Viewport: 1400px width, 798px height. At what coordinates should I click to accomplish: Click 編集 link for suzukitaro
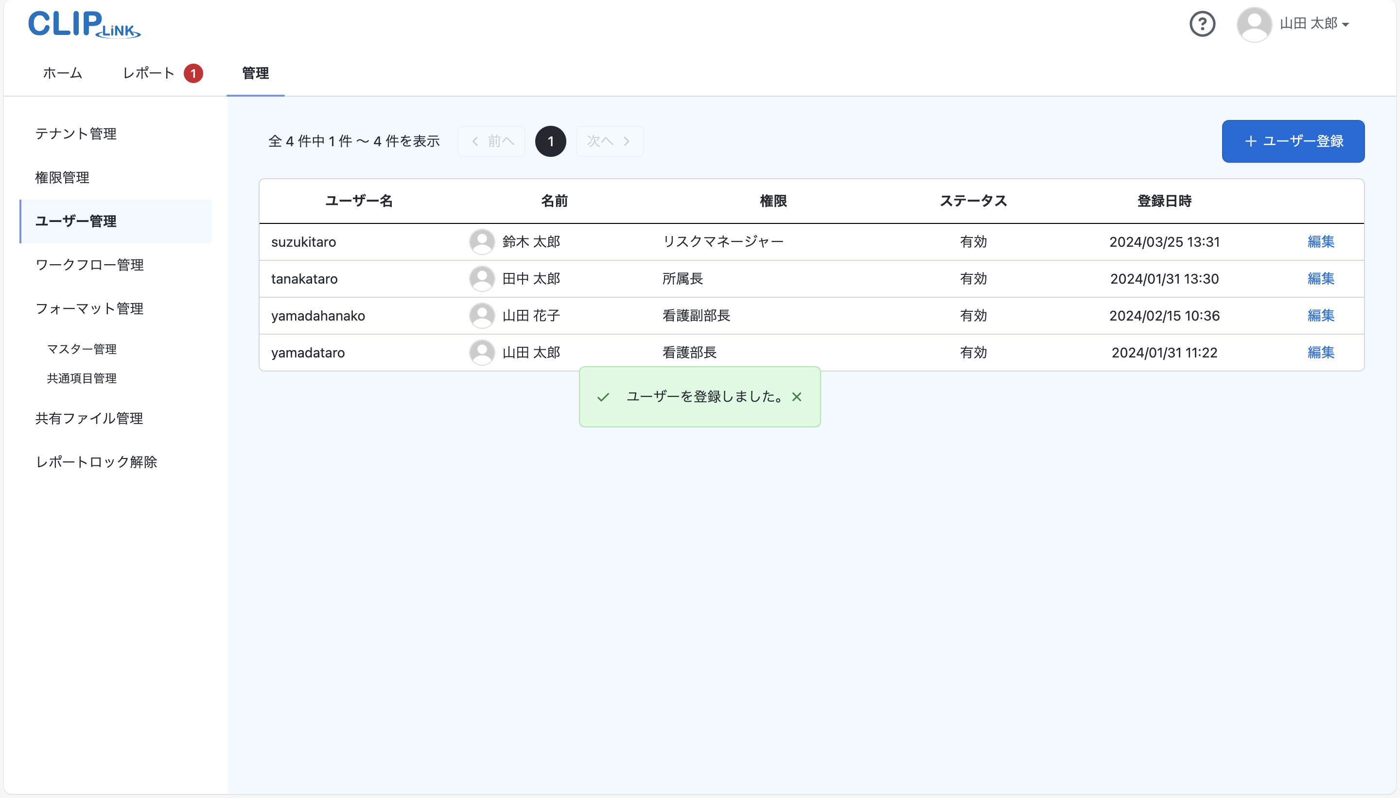click(1320, 242)
